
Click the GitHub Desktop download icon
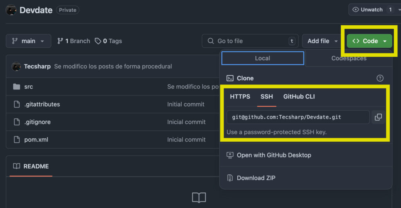tap(230, 155)
